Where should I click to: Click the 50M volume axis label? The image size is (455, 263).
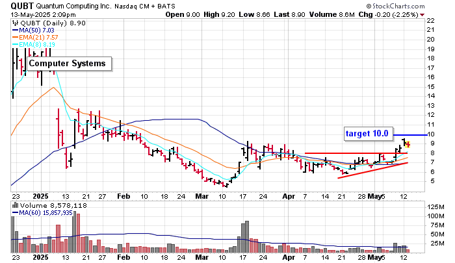[437, 234]
